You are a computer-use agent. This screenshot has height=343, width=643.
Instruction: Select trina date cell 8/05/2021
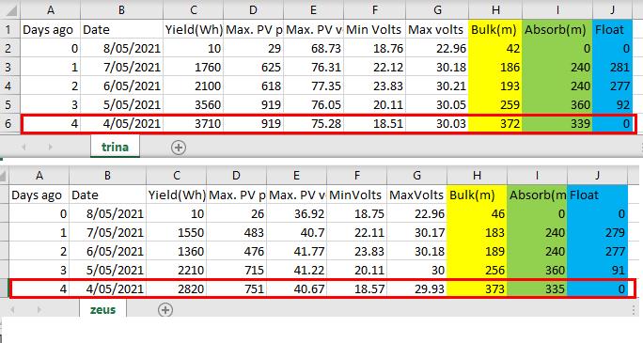121,48
